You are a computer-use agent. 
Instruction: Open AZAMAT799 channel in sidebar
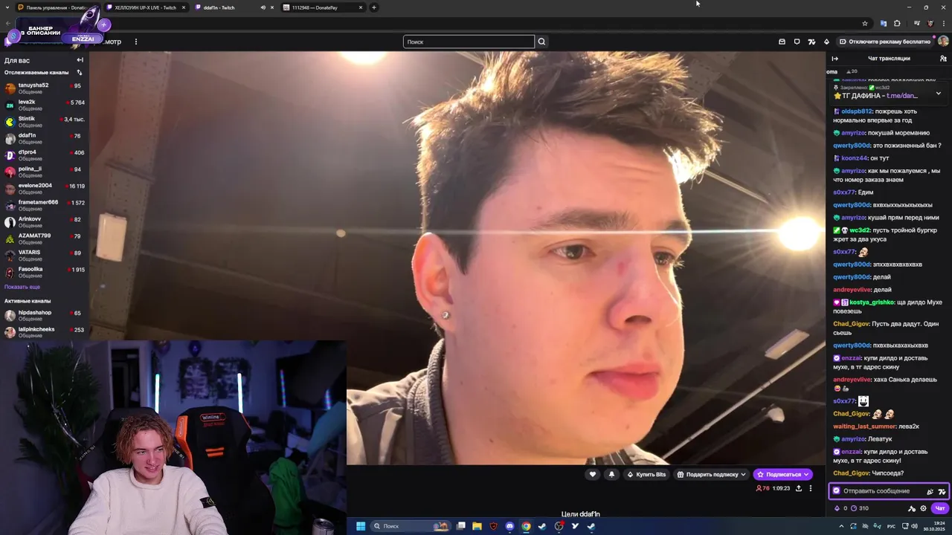click(45, 239)
